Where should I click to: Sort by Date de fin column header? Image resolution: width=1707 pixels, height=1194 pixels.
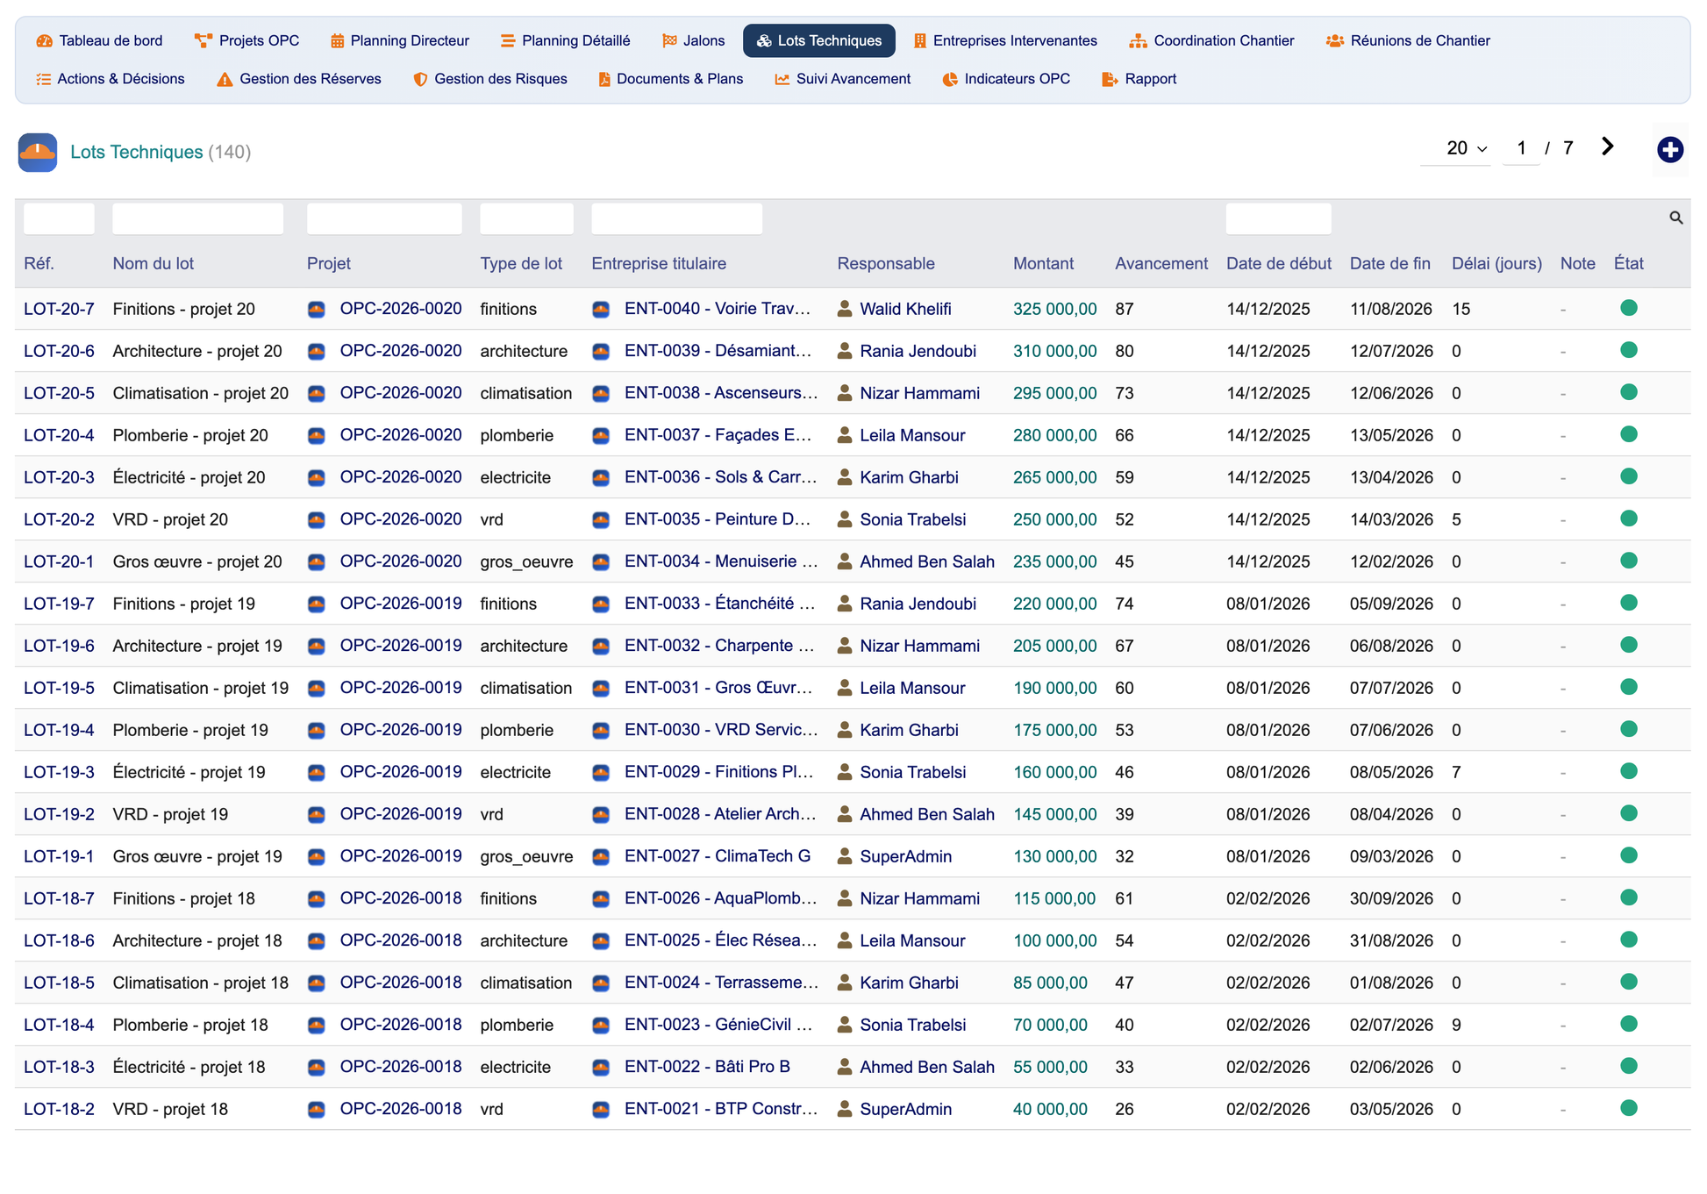pos(1390,263)
